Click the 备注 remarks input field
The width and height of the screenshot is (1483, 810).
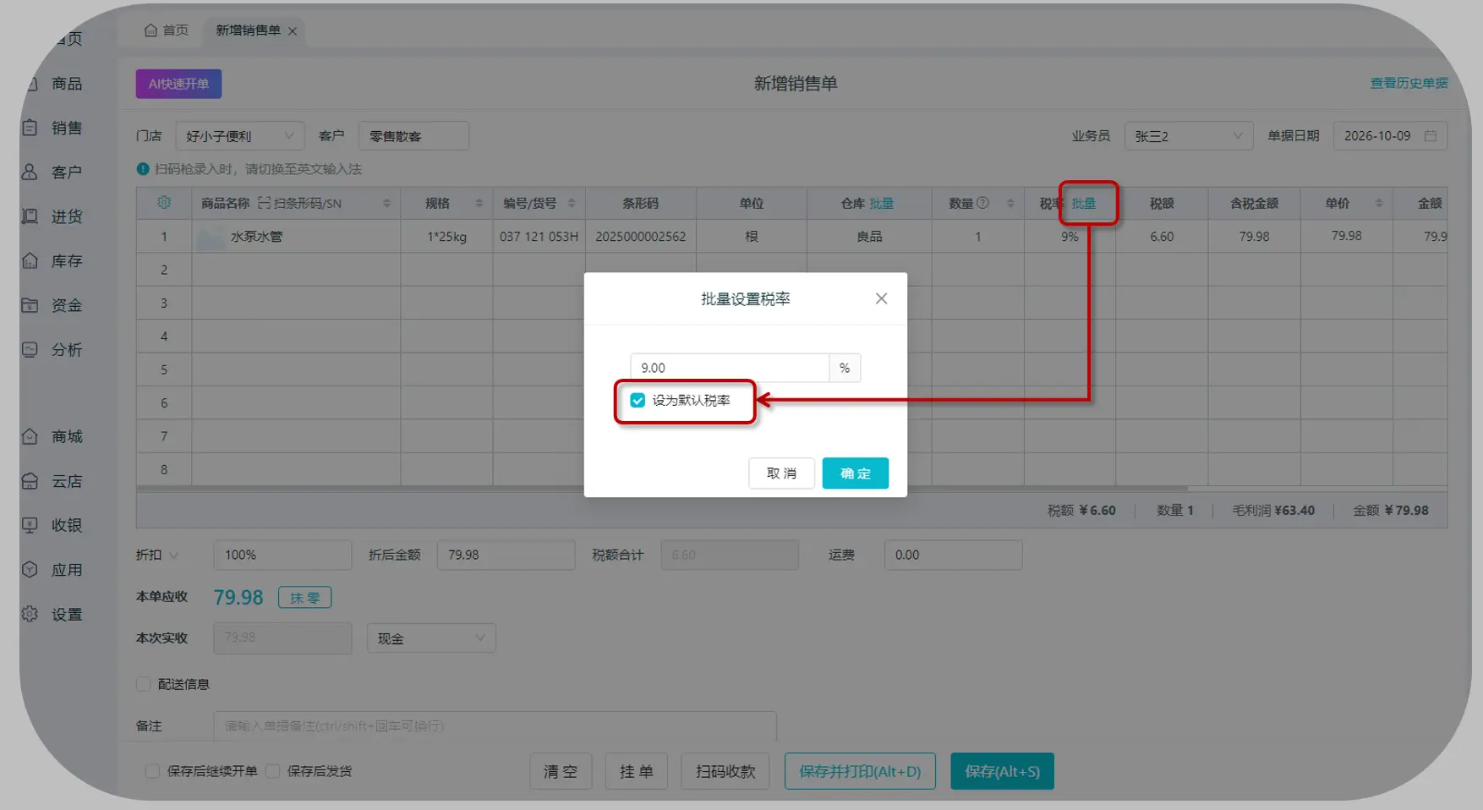coord(495,725)
